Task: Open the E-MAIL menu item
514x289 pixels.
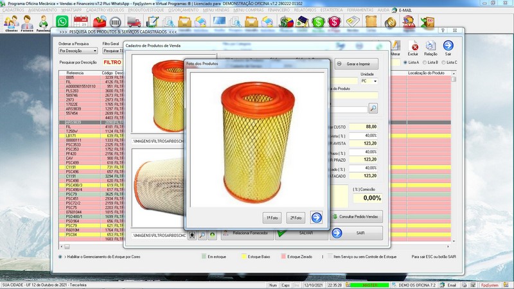Action: tap(405, 10)
